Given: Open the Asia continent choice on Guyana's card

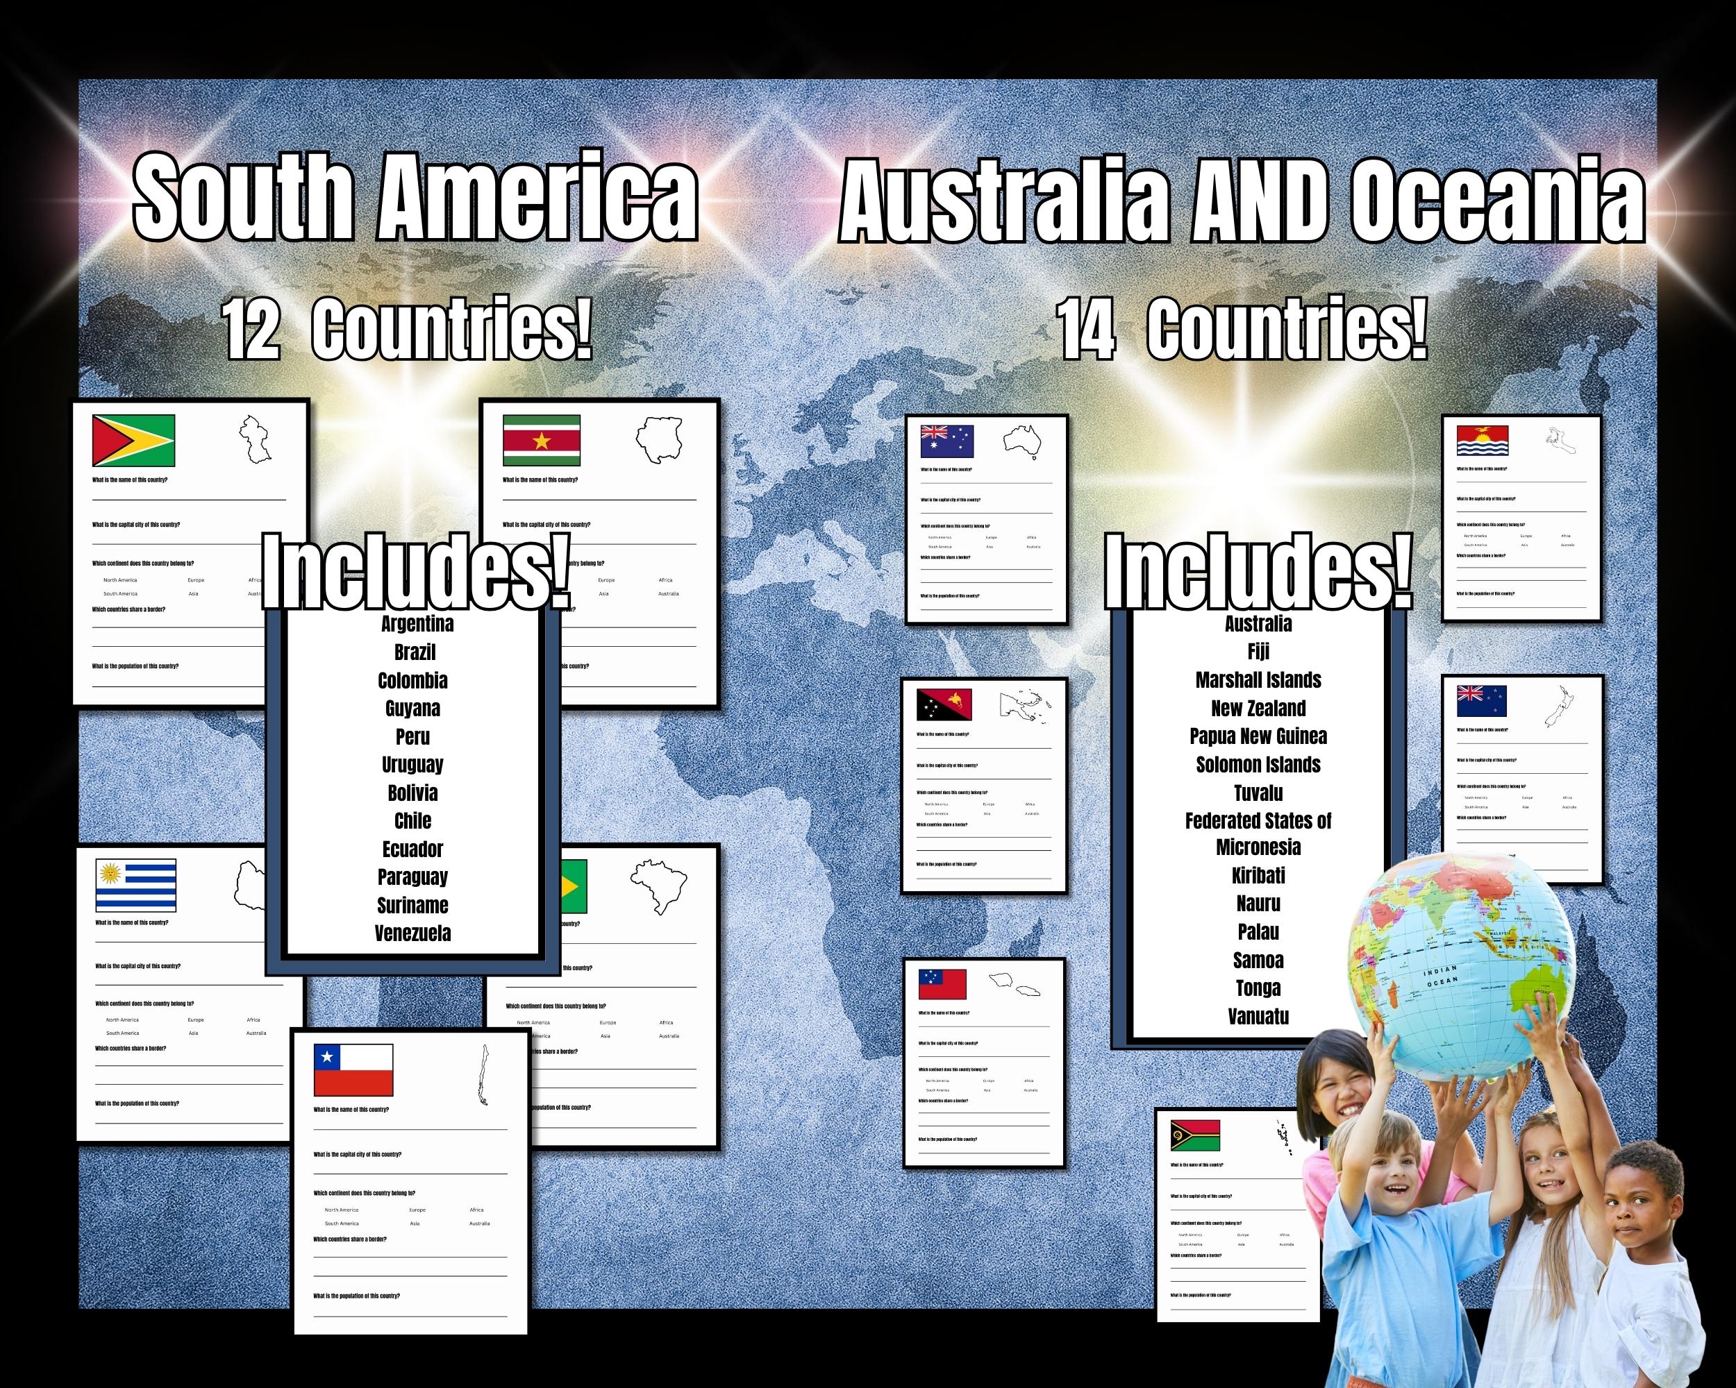Looking at the screenshot, I should (193, 593).
